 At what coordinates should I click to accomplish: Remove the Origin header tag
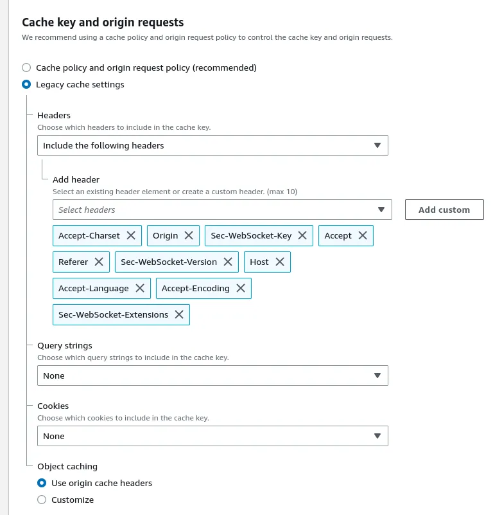(189, 236)
